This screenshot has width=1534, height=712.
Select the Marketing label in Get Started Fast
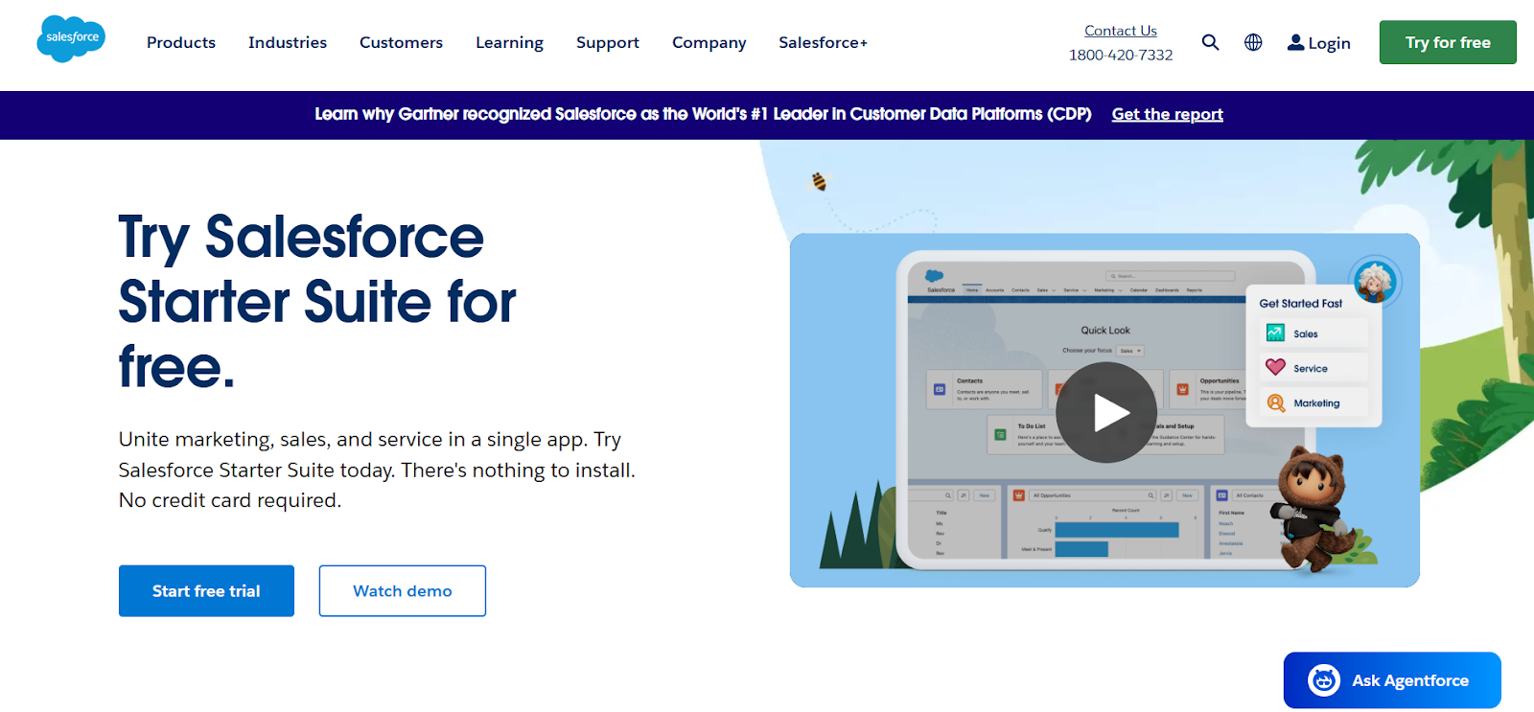coord(1316,403)
